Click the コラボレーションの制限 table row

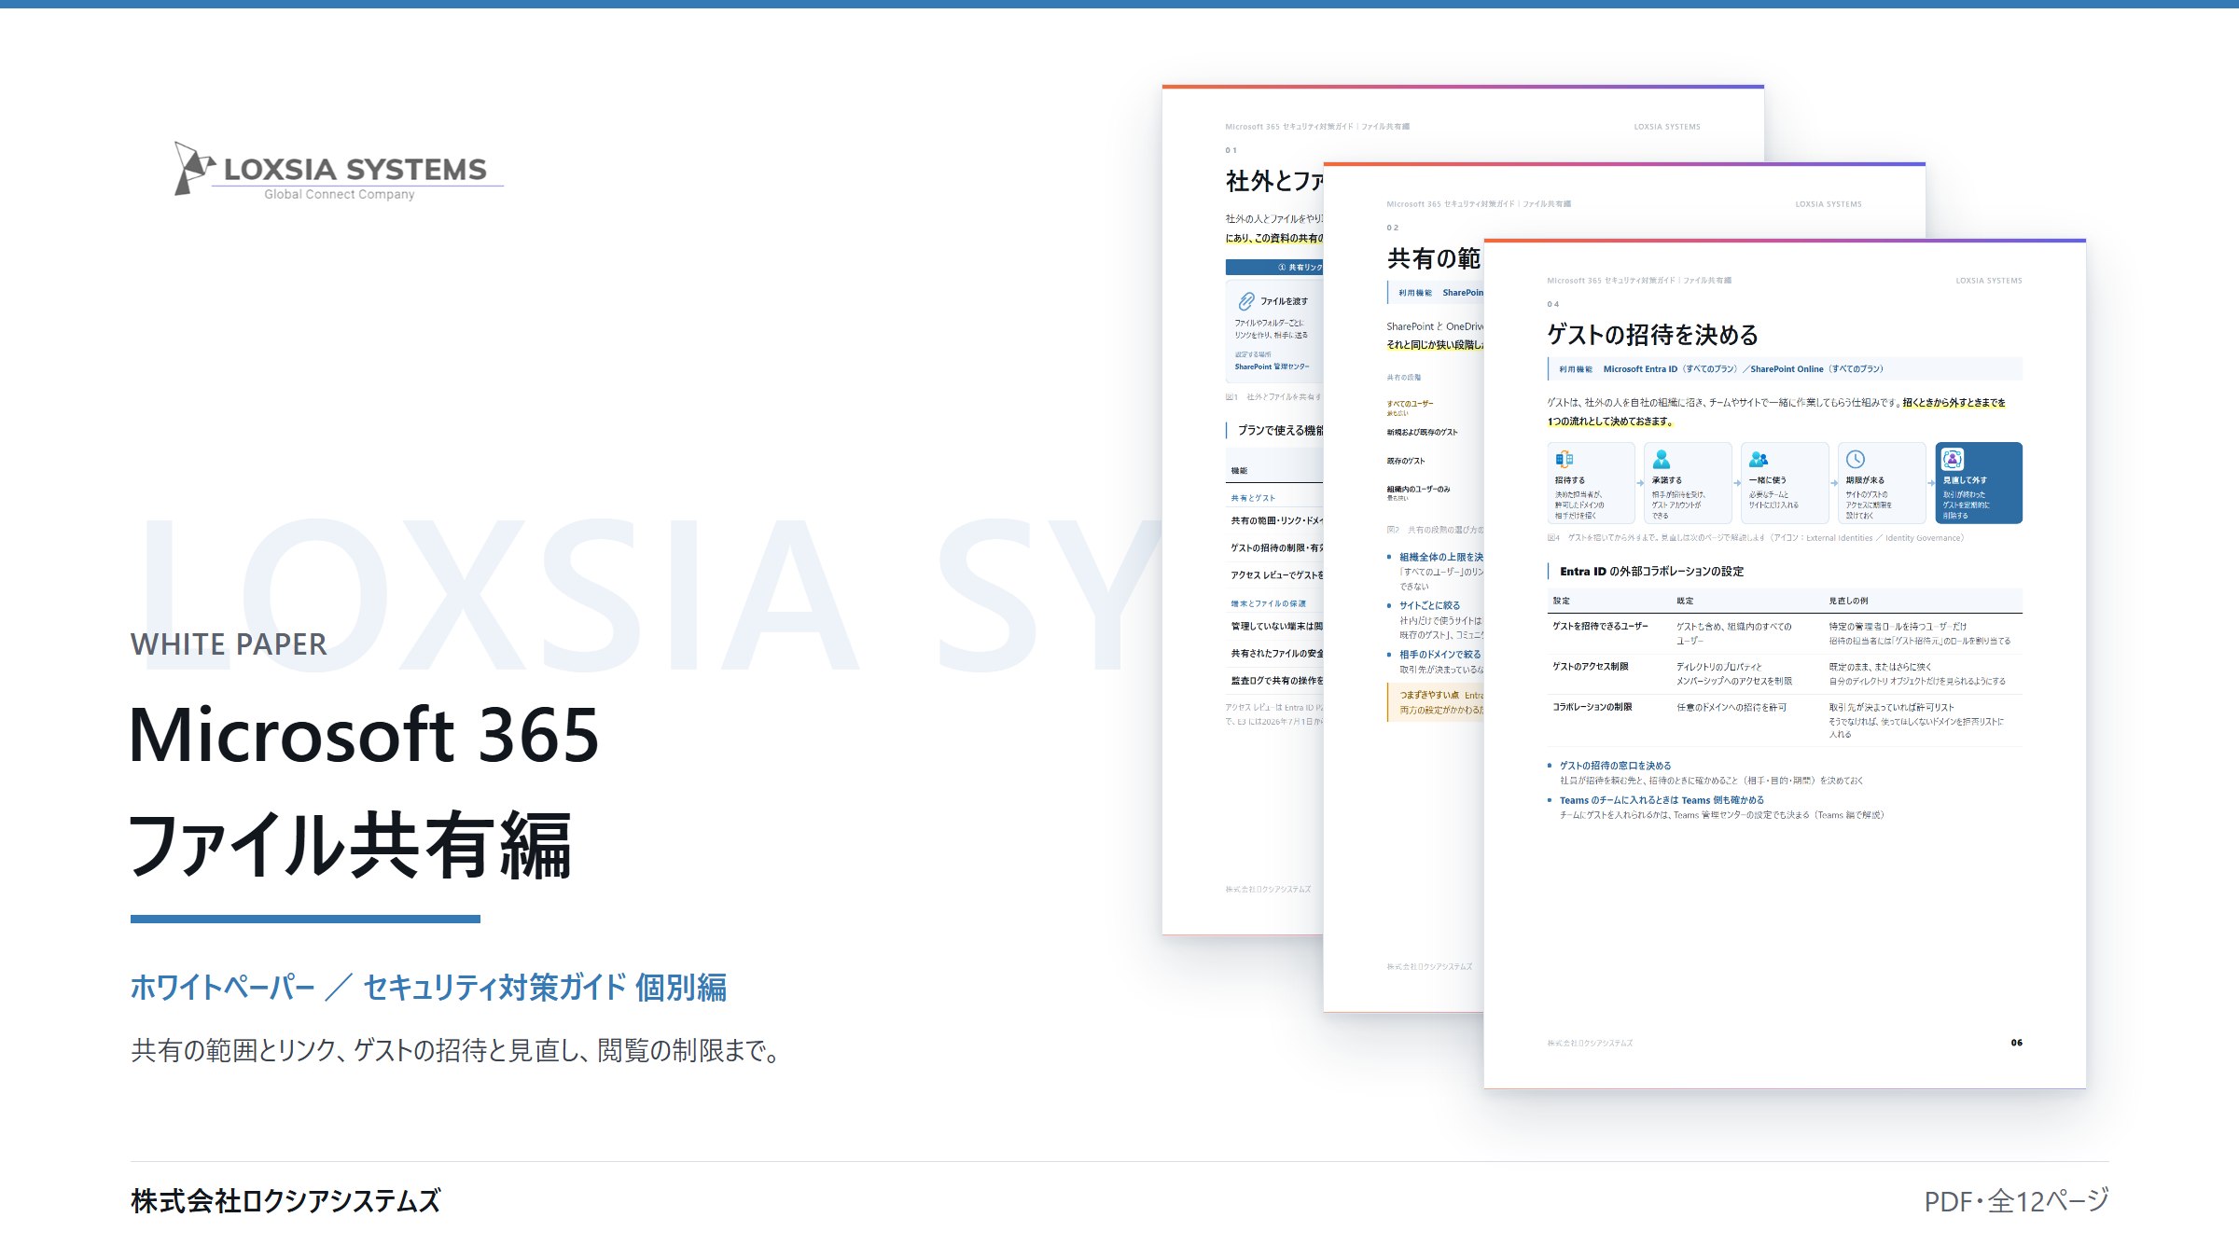click(1785, 720)
